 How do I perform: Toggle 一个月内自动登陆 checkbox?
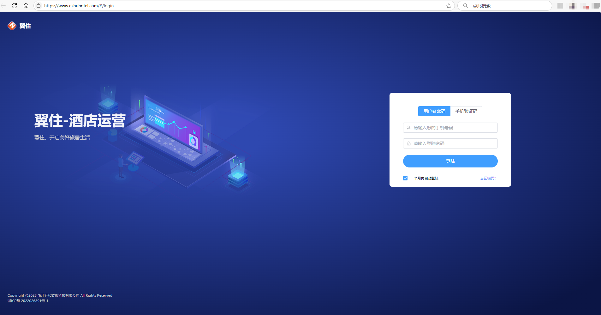pos(405,178)
